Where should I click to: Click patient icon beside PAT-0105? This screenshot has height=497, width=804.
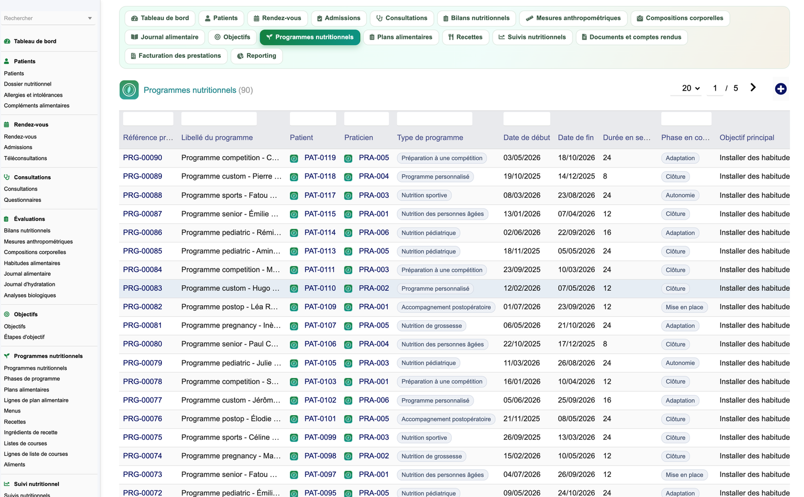tap(294, 363)
